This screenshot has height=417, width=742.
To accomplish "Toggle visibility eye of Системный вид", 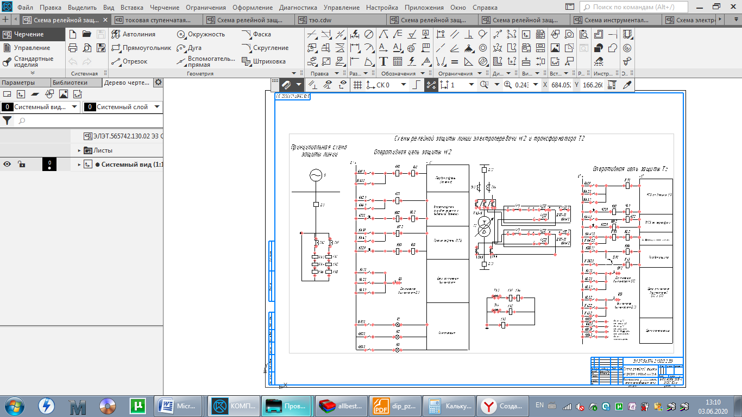I will coord(8,165).
